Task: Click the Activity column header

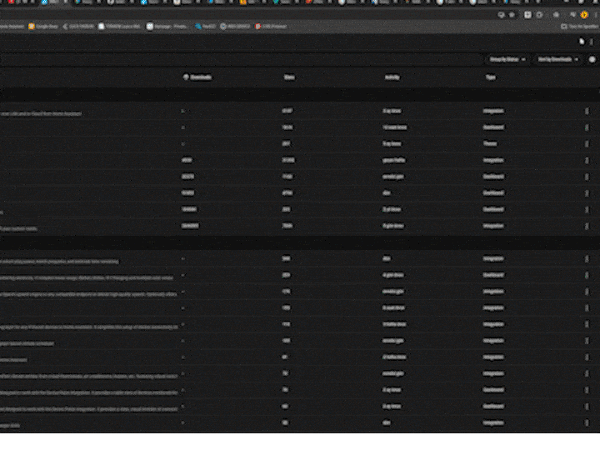Action: (x=392, y=77)
